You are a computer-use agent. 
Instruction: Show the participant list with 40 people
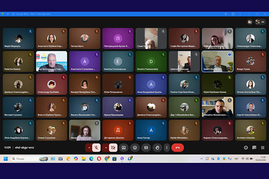[x=260, y=22]
